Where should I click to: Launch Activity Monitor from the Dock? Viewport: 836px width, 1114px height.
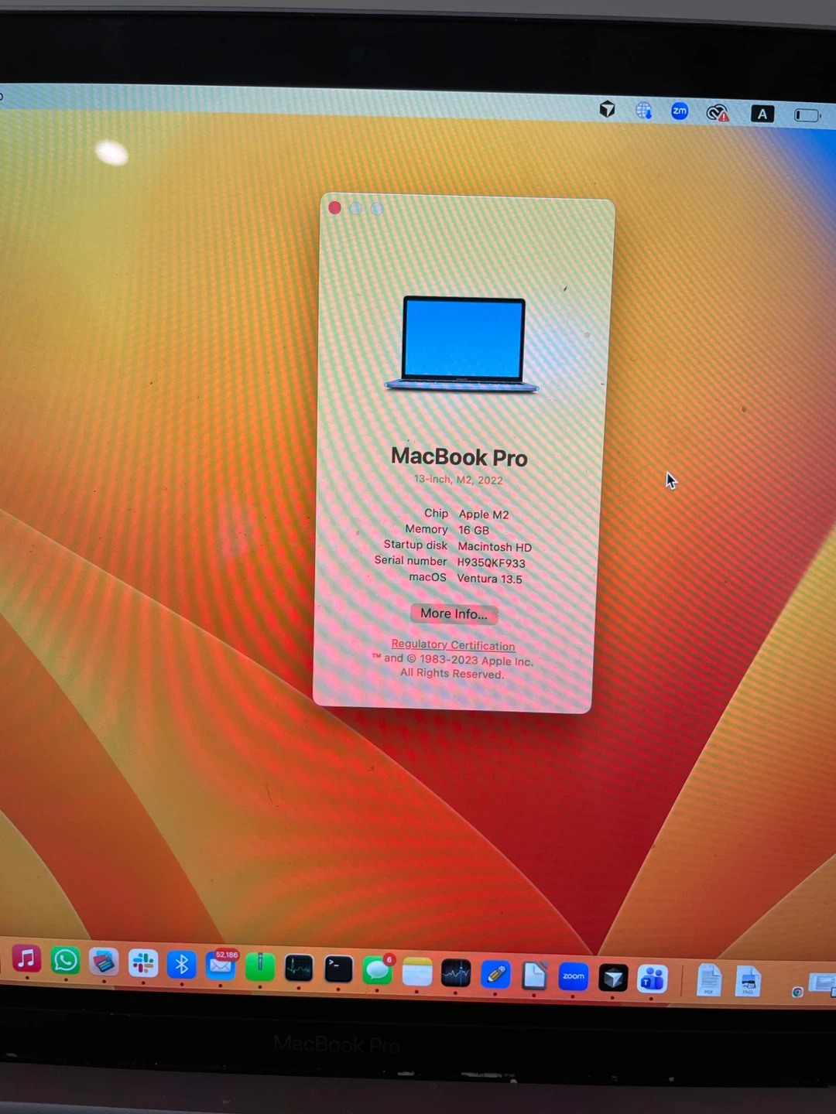[x=299, y=968]
